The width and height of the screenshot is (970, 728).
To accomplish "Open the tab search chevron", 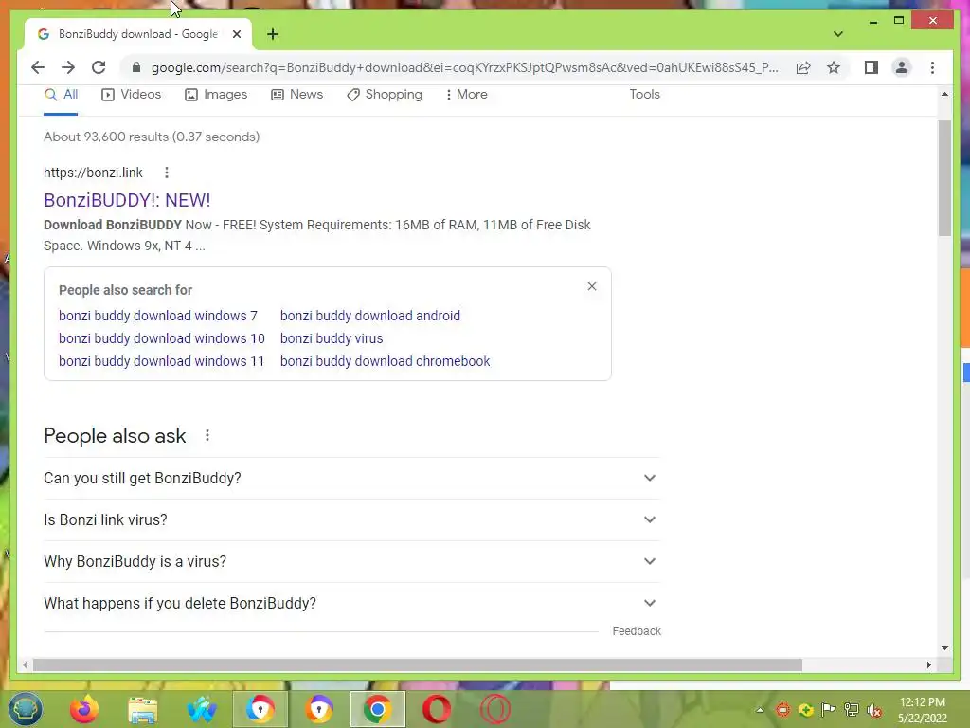I will coord(837,34).
